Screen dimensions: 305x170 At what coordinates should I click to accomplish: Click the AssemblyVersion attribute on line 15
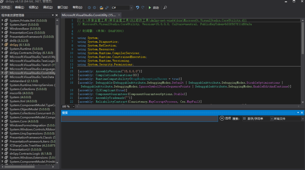(108, 71)
